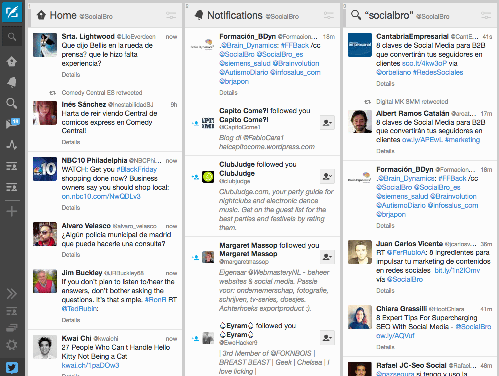Viewport: 499px width, 376px height.
Task: Open Kwai Chi's profile name
Action: [76, 338]
